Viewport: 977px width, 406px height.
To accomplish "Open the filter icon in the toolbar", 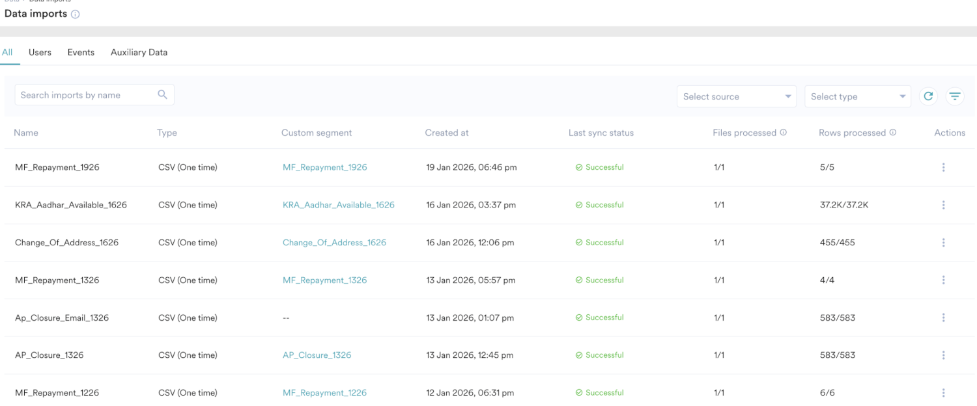I will [955, 96].
